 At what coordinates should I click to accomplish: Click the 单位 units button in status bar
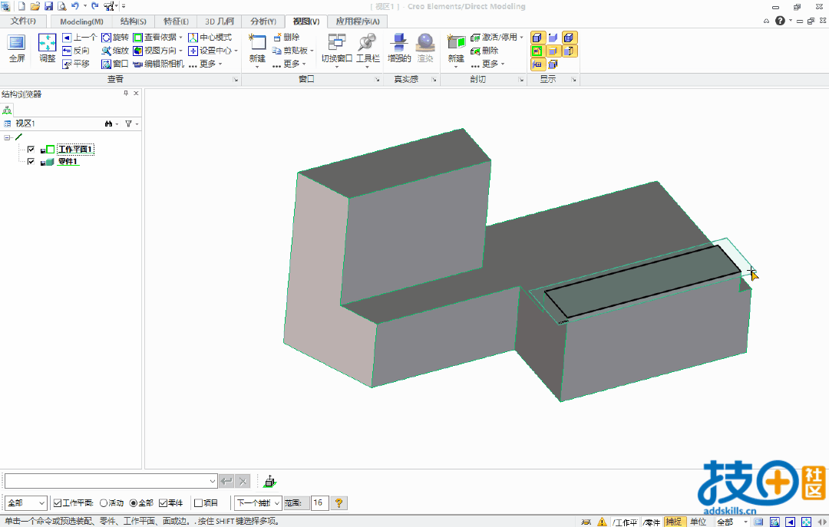pyautogui.click(x=699, y=522)
